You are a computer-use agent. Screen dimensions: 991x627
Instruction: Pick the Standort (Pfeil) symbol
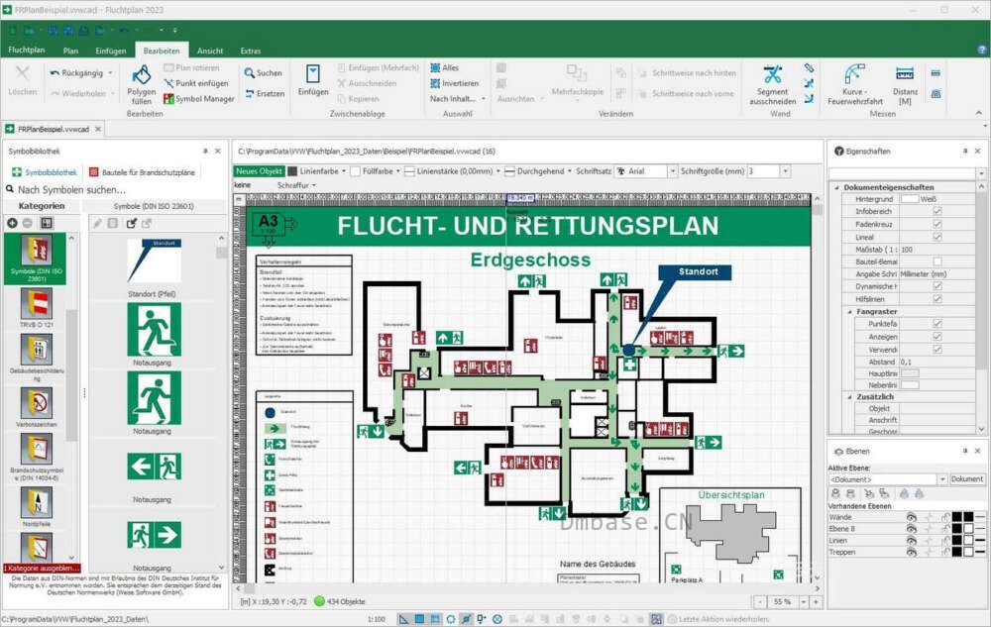(x=153, y=268)
